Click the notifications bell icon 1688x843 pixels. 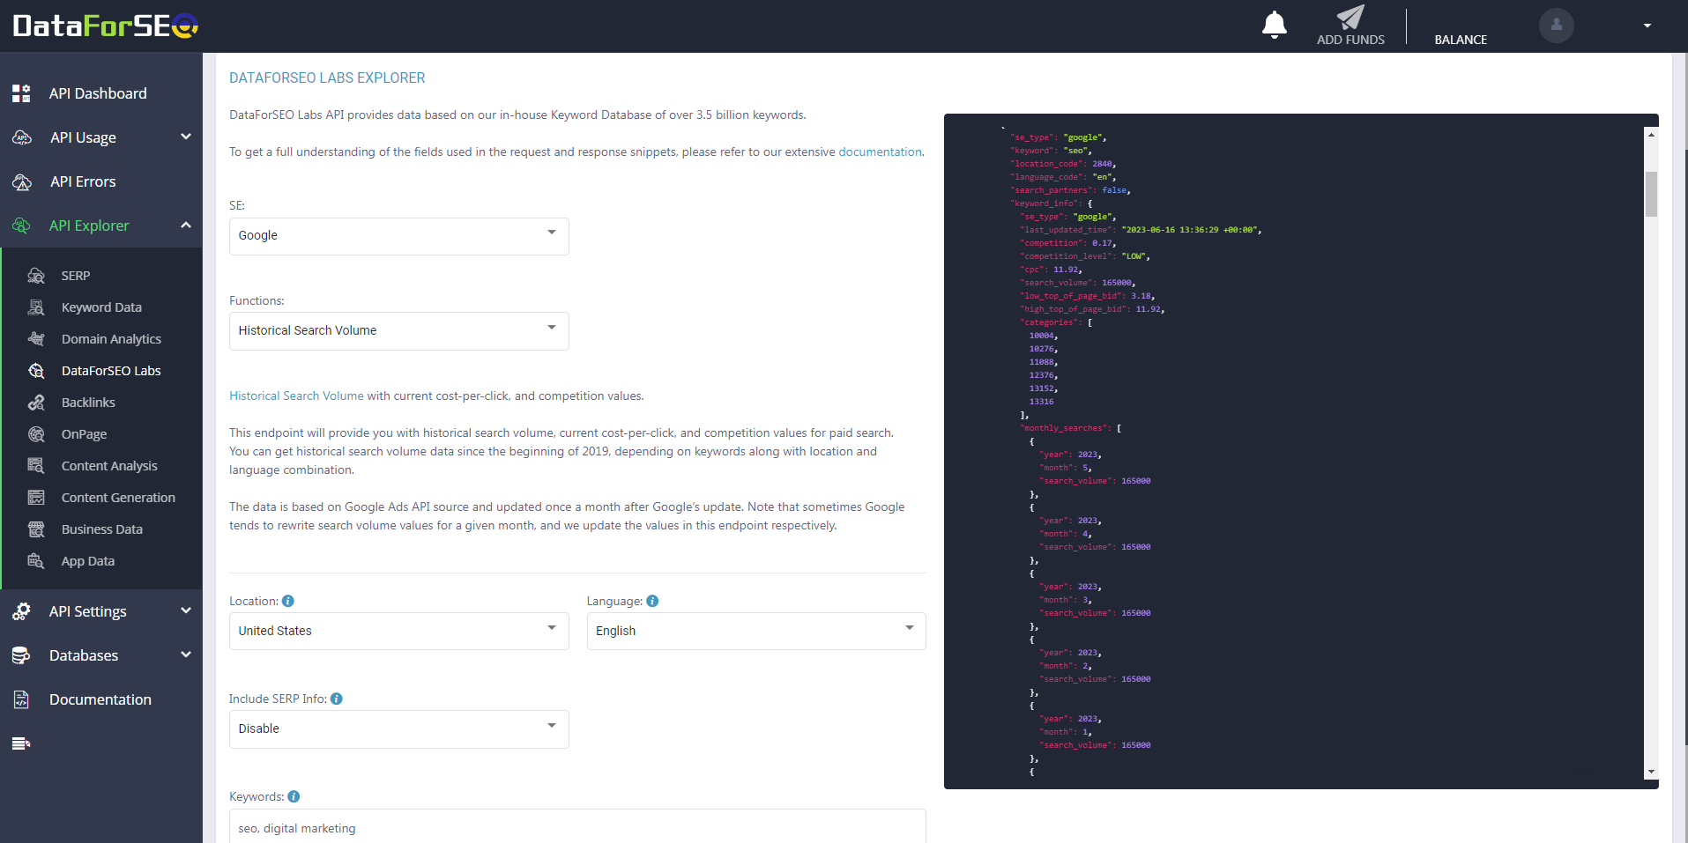tap(1274, 25)
